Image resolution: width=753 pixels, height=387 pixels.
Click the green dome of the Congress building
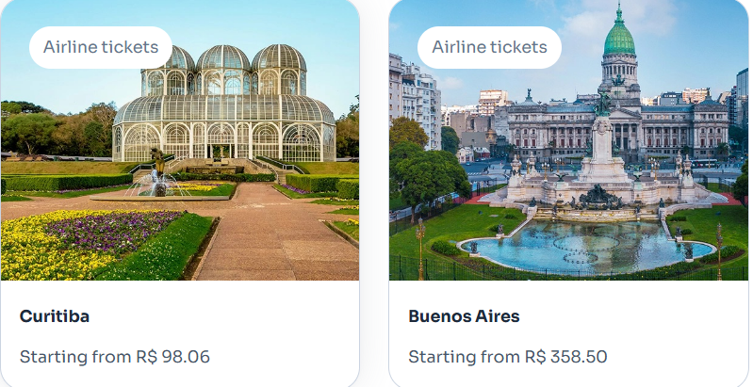618,38
